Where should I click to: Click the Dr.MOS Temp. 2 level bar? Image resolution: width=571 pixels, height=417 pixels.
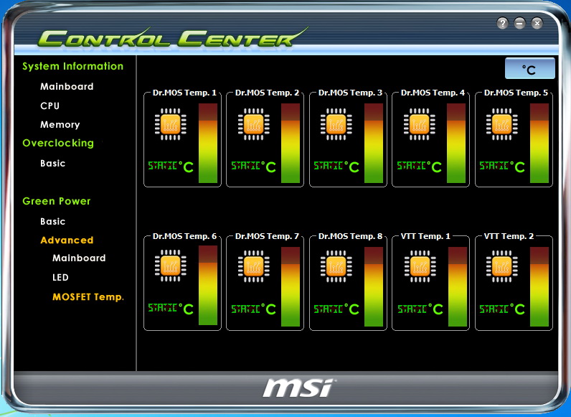click(291, 144)
